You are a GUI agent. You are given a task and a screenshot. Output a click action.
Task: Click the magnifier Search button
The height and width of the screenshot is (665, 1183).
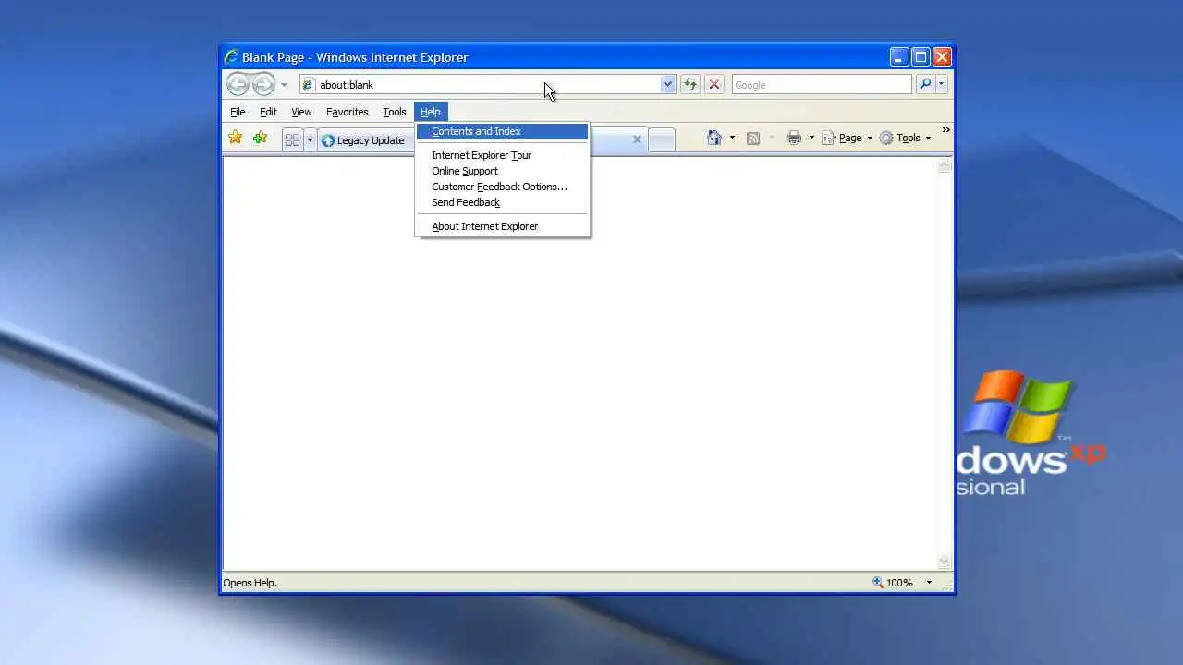coord(925,84)
